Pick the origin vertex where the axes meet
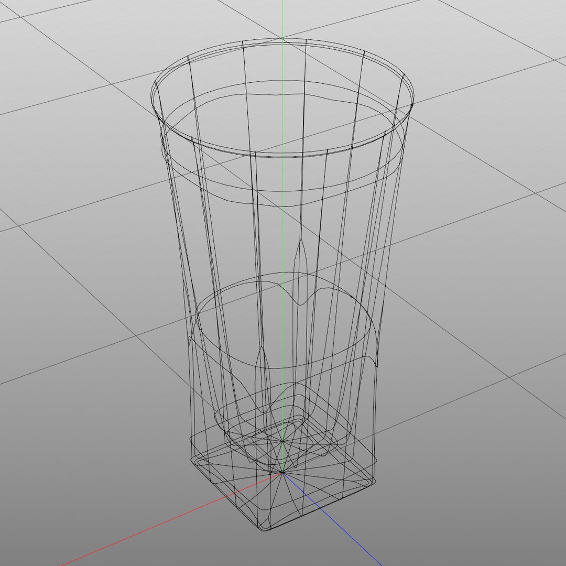 (x=282, y=472)
